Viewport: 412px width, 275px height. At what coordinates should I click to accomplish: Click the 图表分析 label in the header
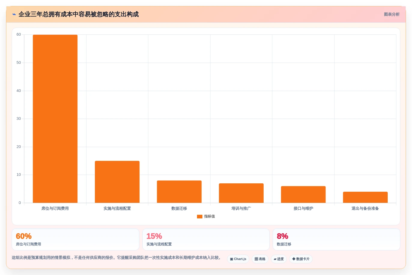point(392,14)
